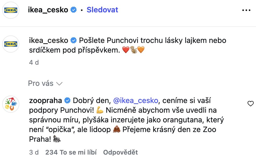Open the ikea_cesko username in the caption
The width and height of the screenshot is (256, 161).
pos(48,41)
